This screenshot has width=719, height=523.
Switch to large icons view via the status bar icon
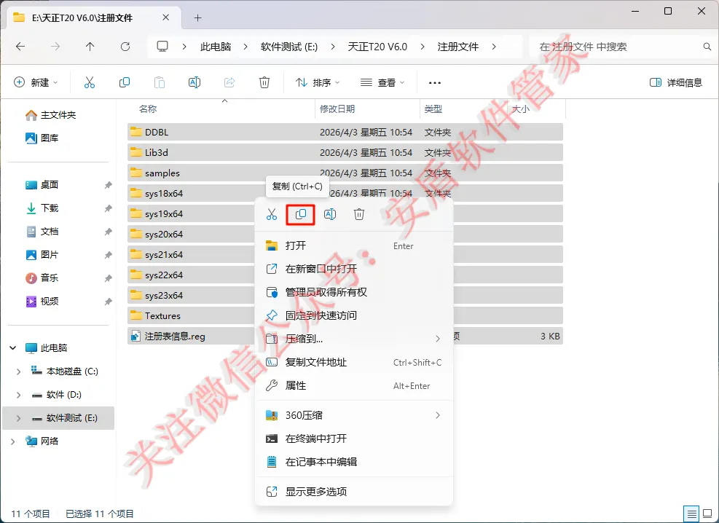click(x=708, y=514)
